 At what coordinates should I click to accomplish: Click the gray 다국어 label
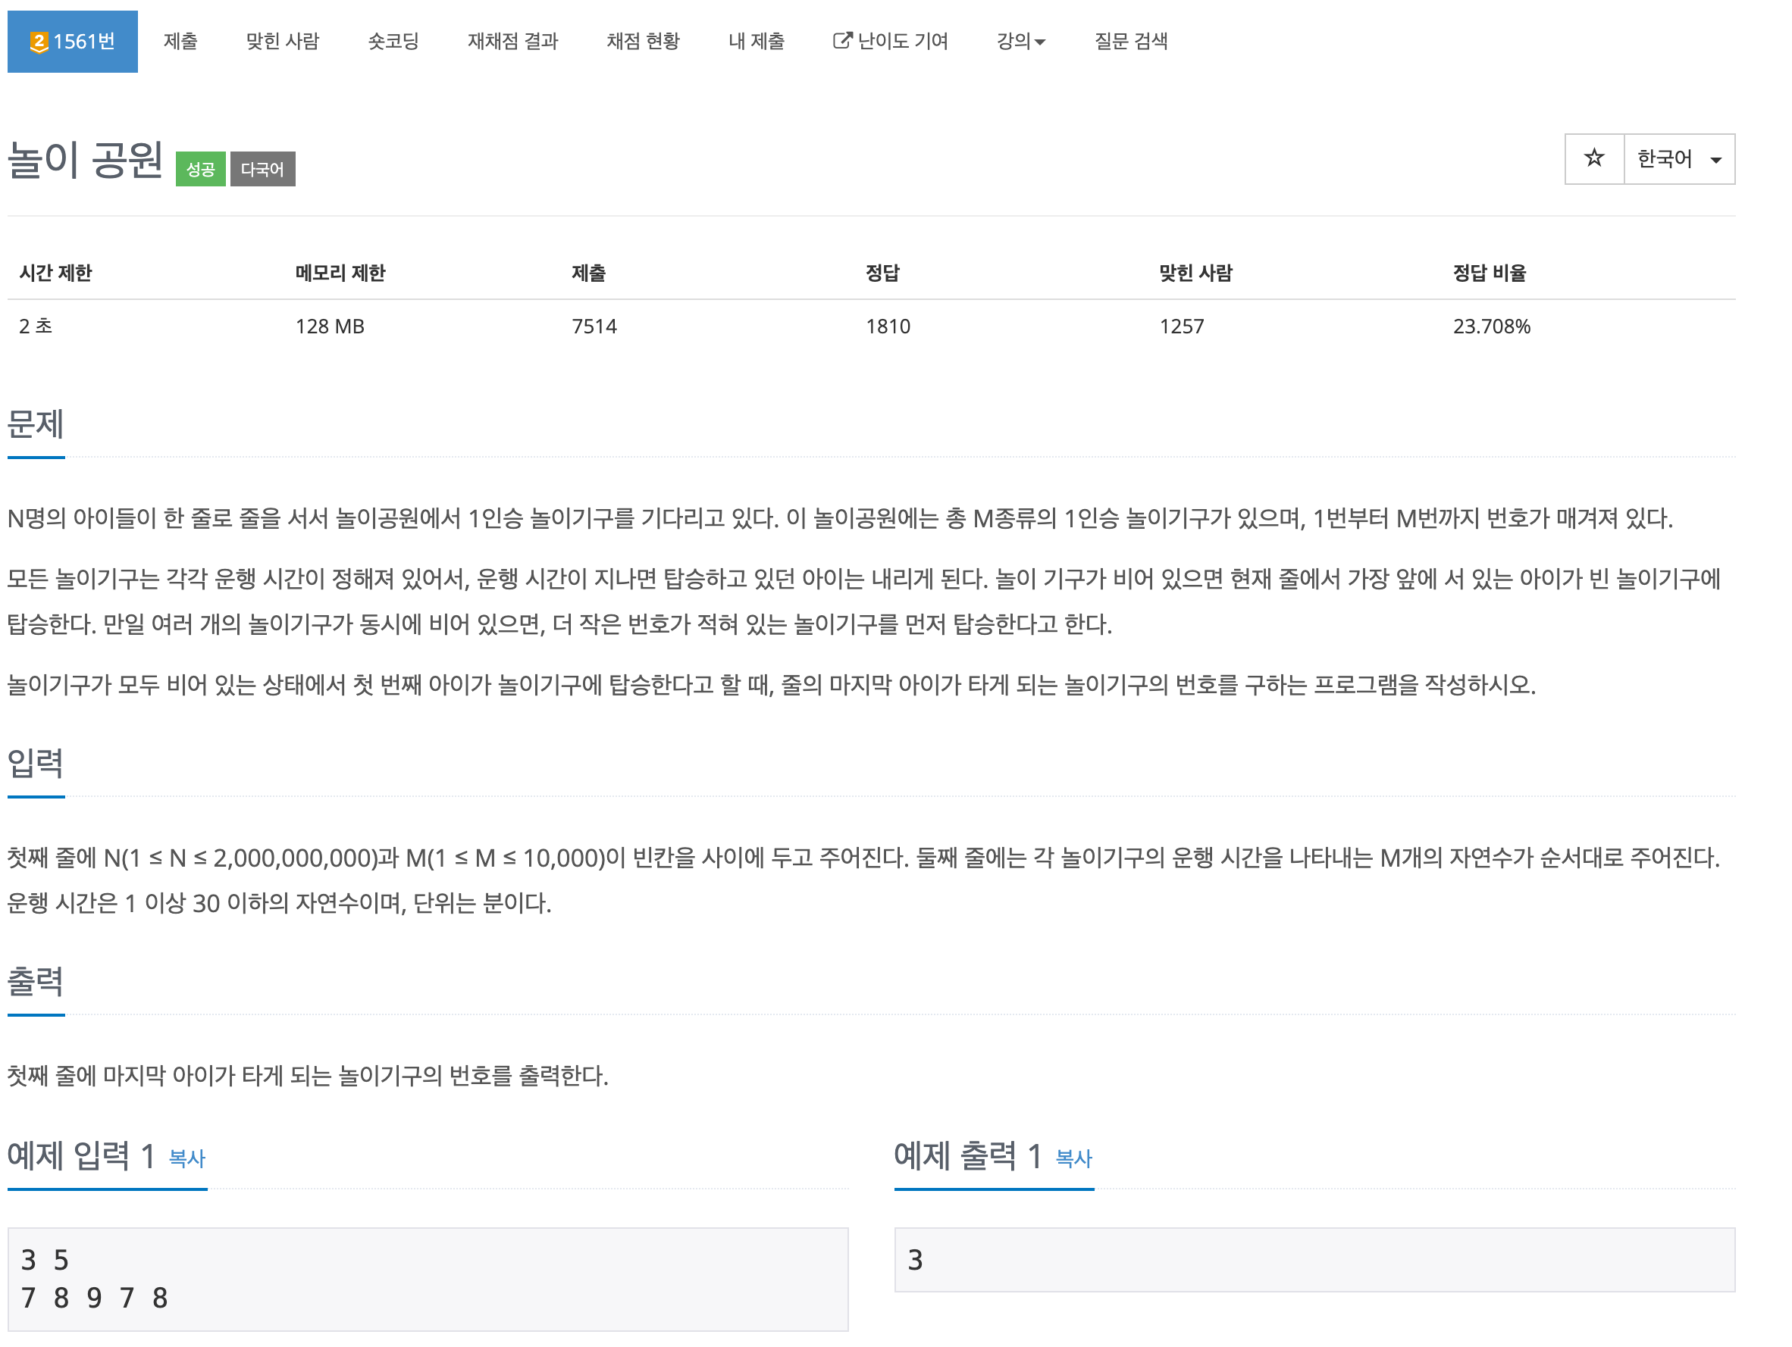point(262,169)
